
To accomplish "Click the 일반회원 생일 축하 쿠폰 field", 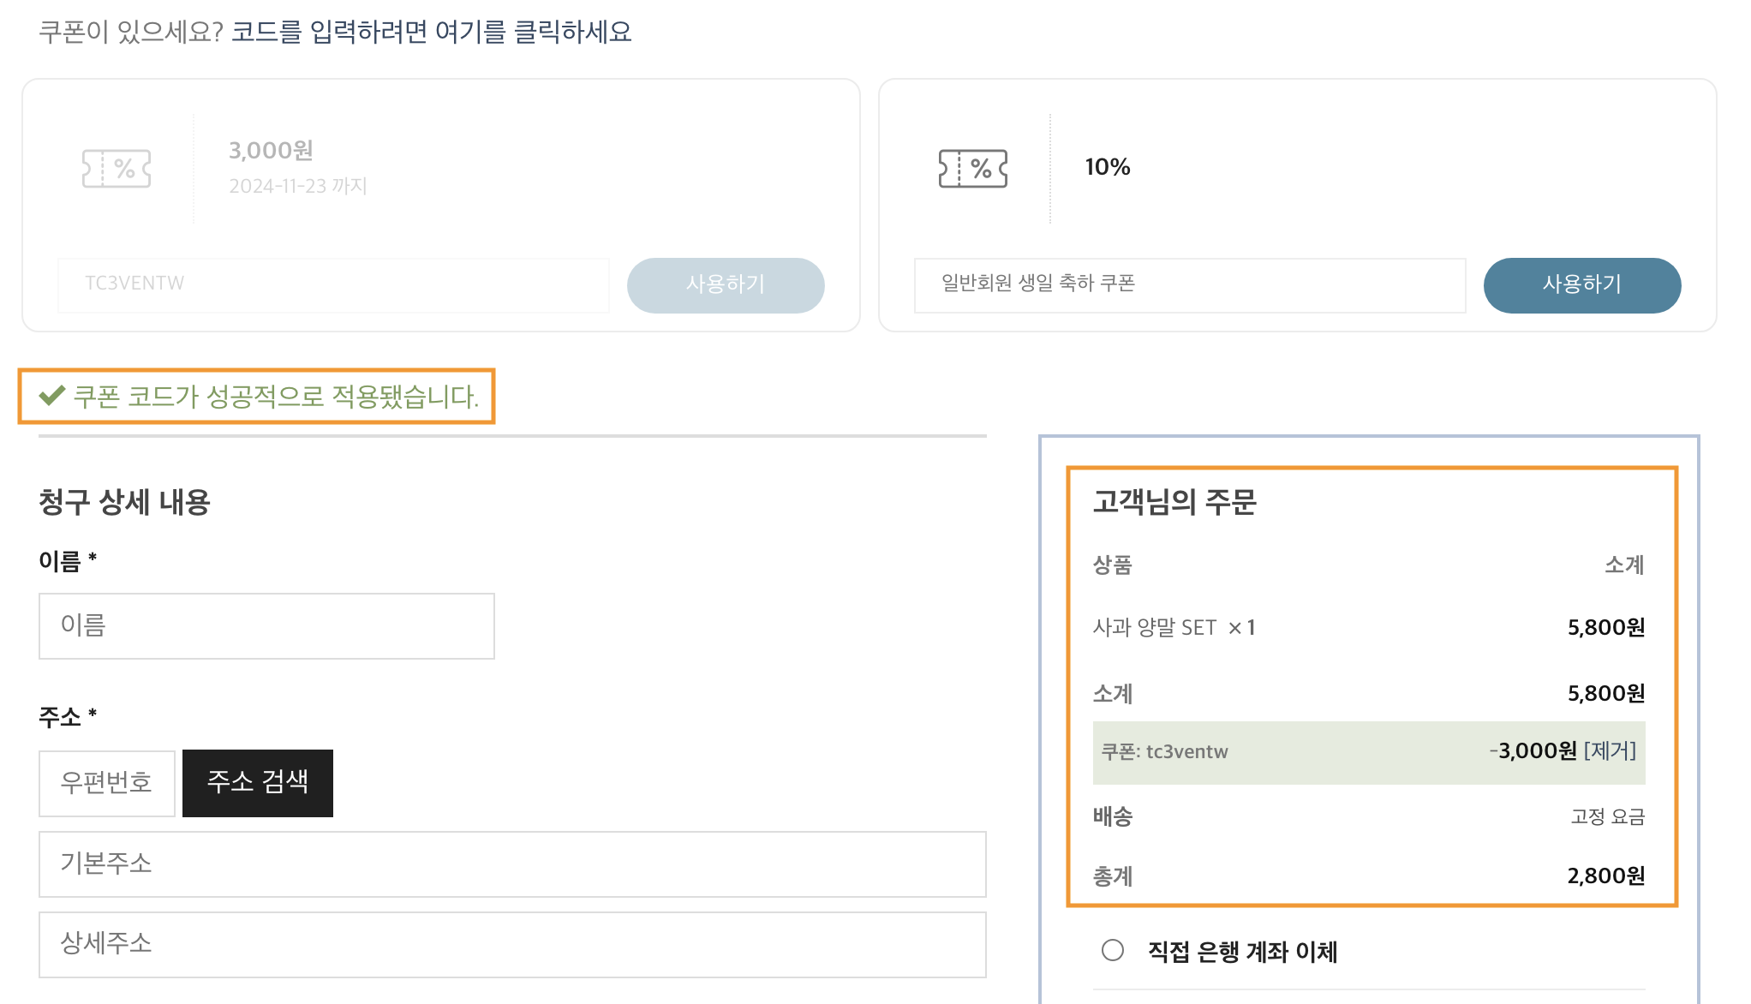I will [x=1190, y=285].
